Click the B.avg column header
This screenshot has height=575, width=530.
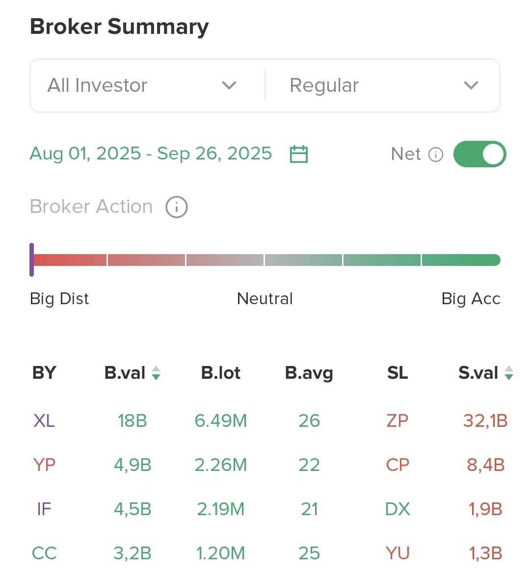tap(309, 373)
